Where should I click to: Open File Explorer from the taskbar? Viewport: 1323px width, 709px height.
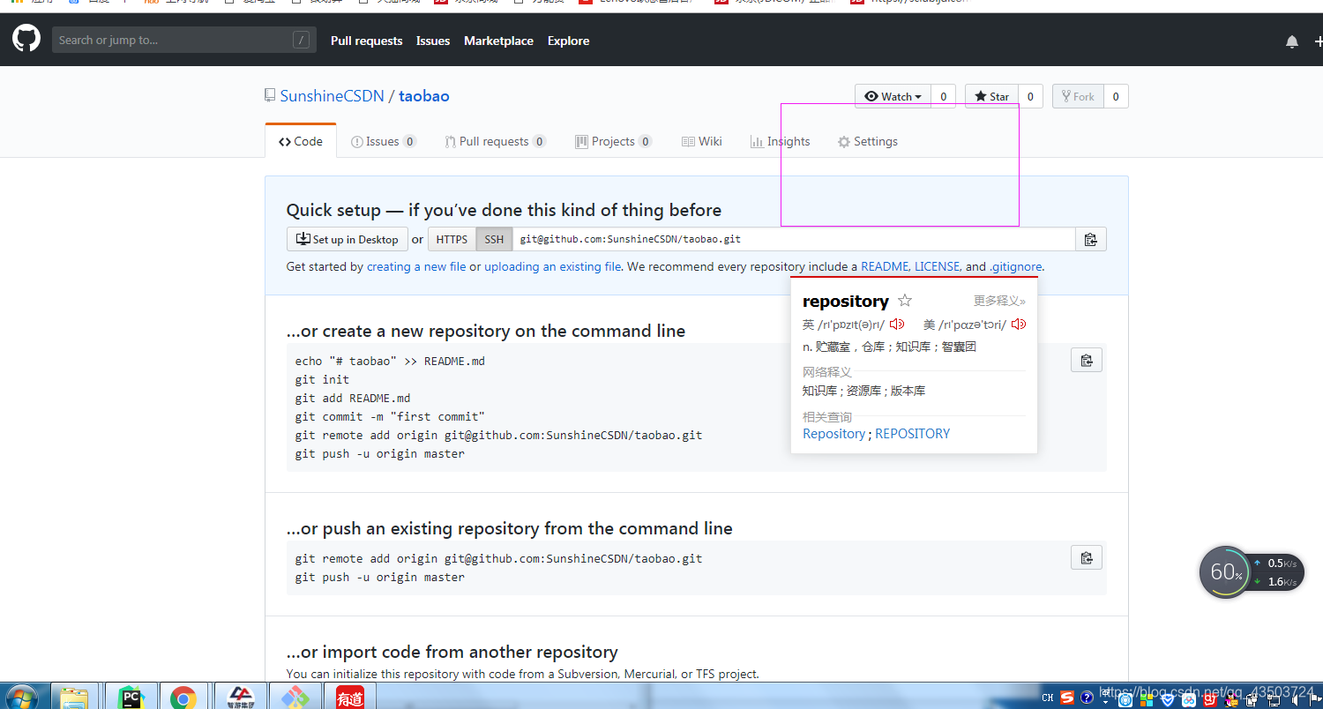[x=74, y=697]
